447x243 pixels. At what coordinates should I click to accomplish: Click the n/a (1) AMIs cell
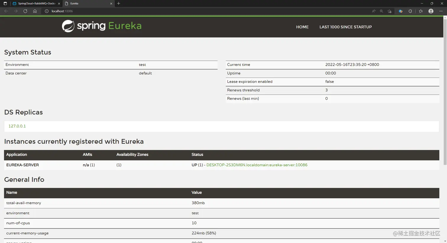click(x=89, y=165)
